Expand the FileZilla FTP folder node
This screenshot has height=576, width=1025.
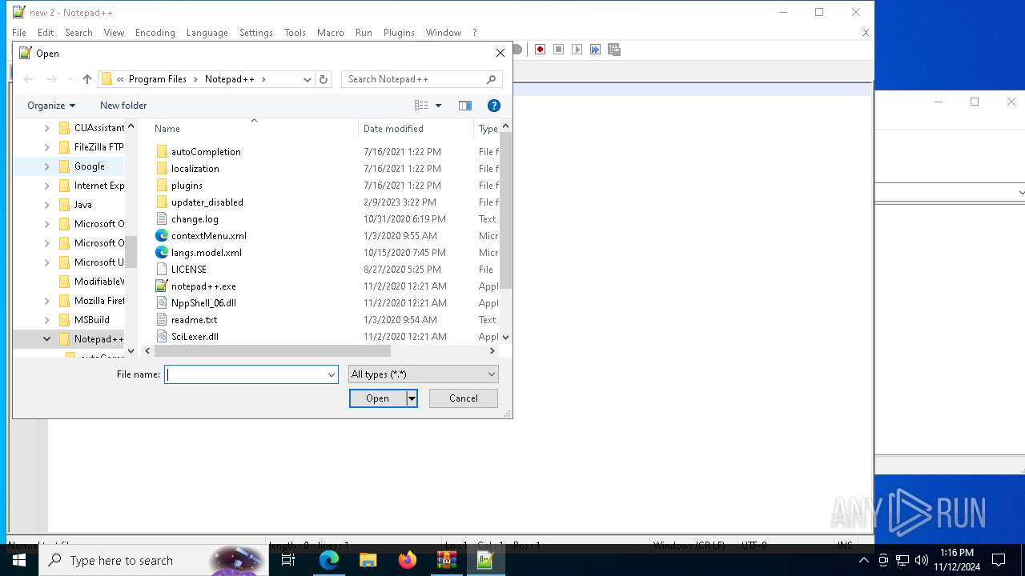pyautogui.click(x=46, y=147)
